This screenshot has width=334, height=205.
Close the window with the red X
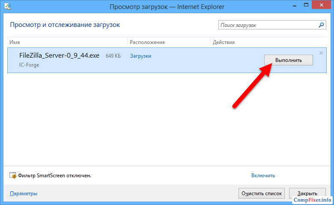click(x=321, y=5)
